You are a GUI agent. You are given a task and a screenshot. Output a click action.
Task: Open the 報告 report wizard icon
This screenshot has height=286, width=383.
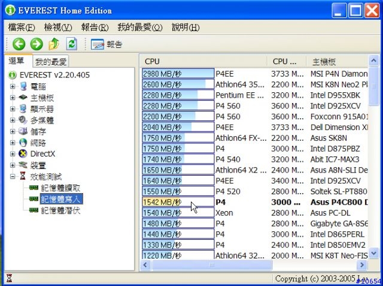click(98, 44)
